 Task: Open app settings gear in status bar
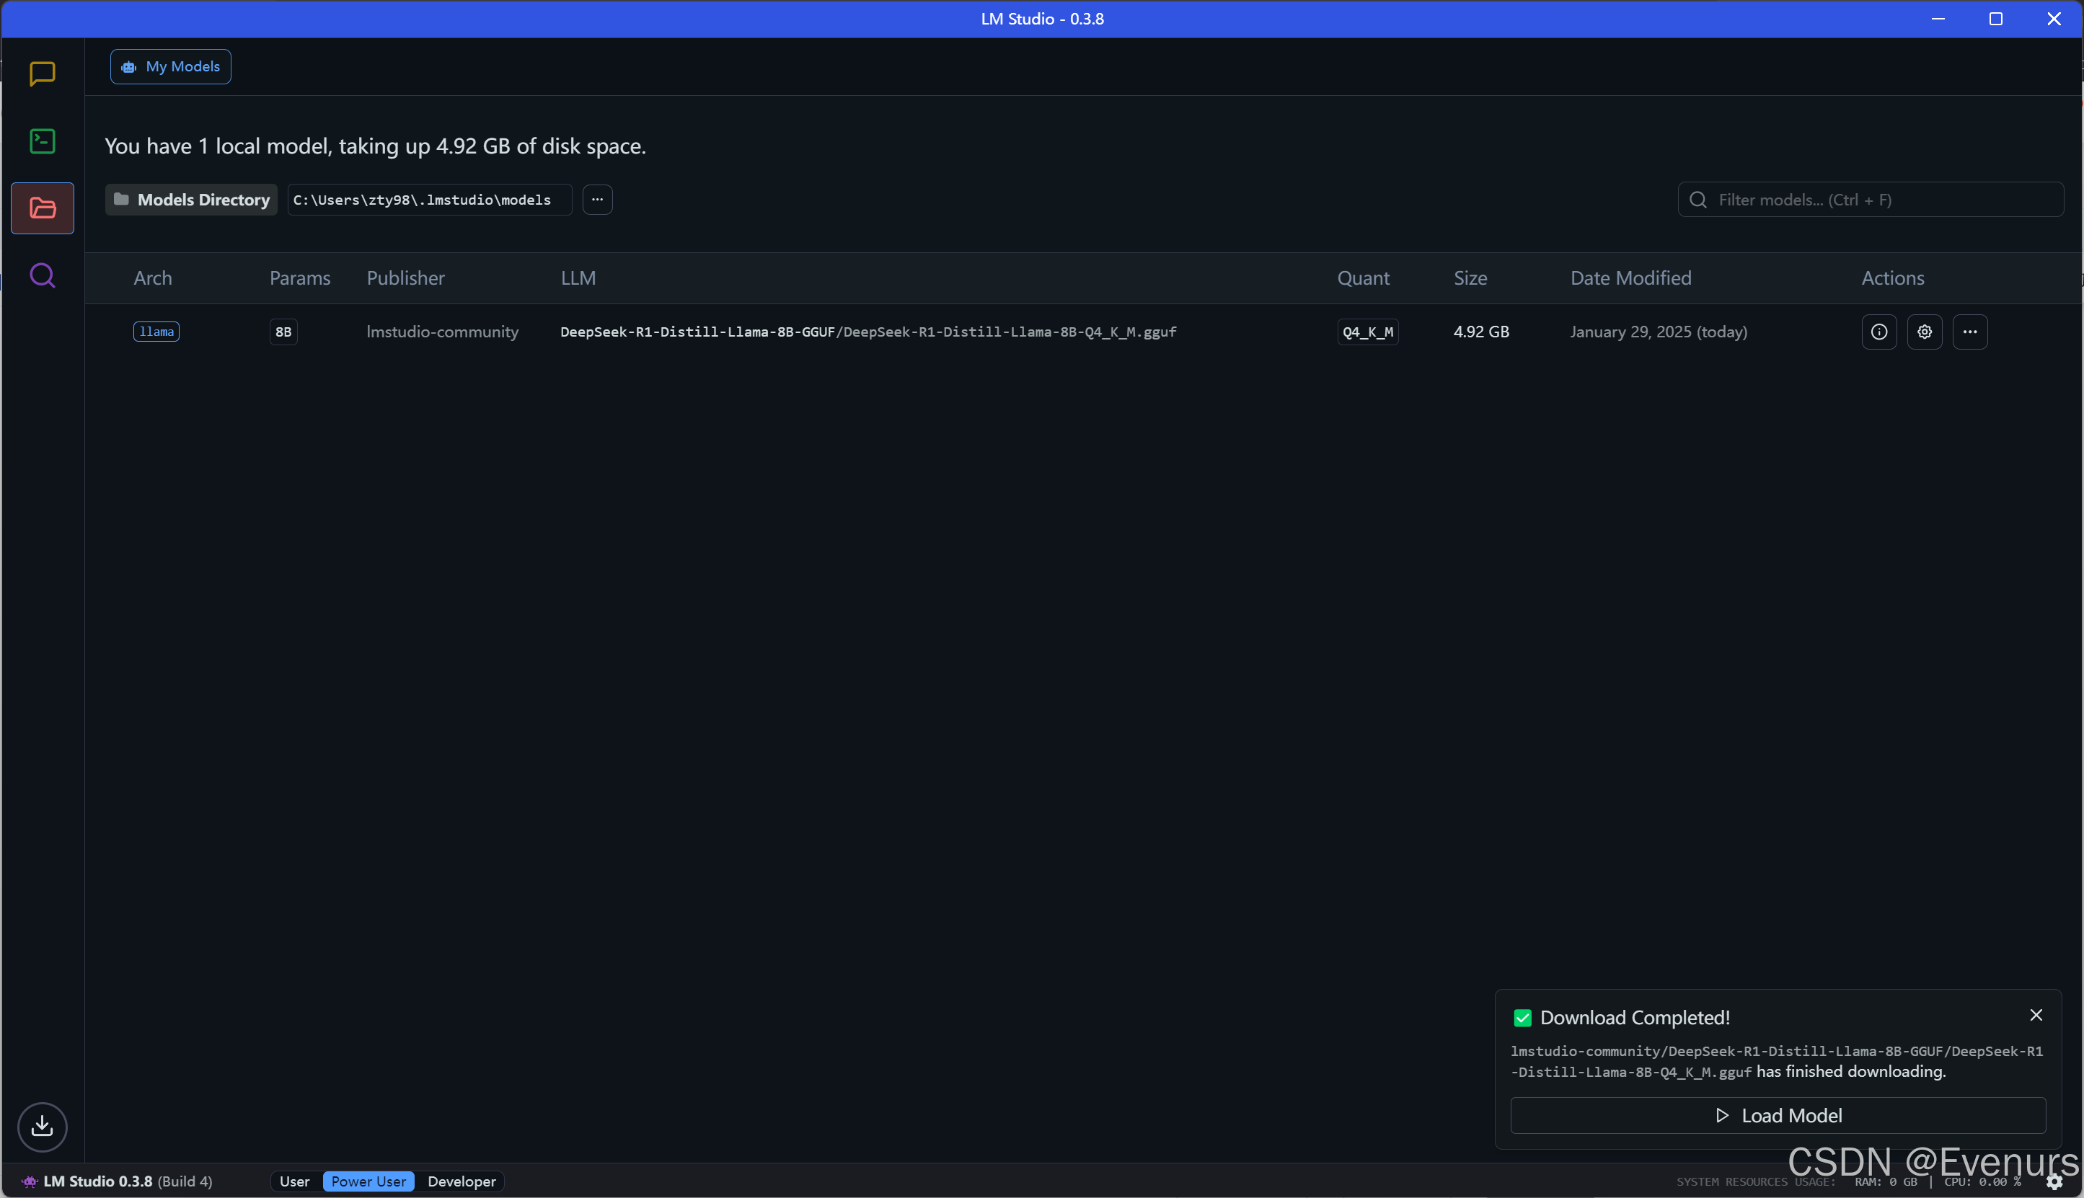[x=2054, y=1181]
